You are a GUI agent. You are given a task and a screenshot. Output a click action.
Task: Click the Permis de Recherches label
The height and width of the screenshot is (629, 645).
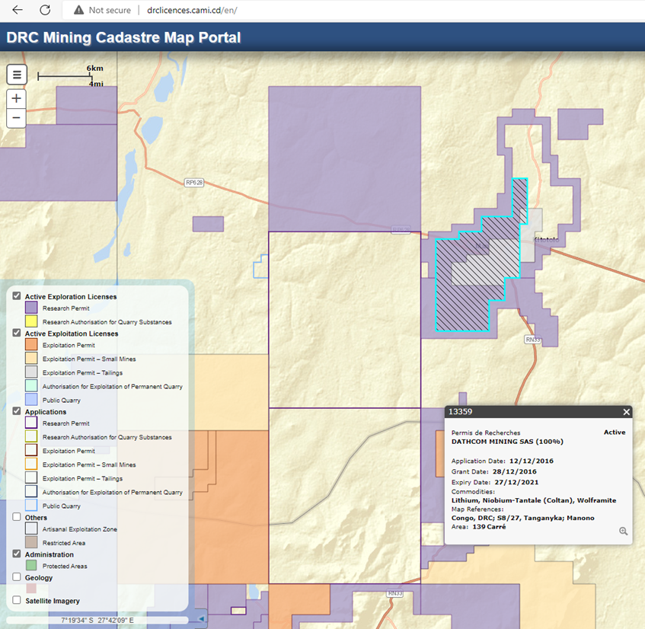pyautogui.click(x=486, y=433)
